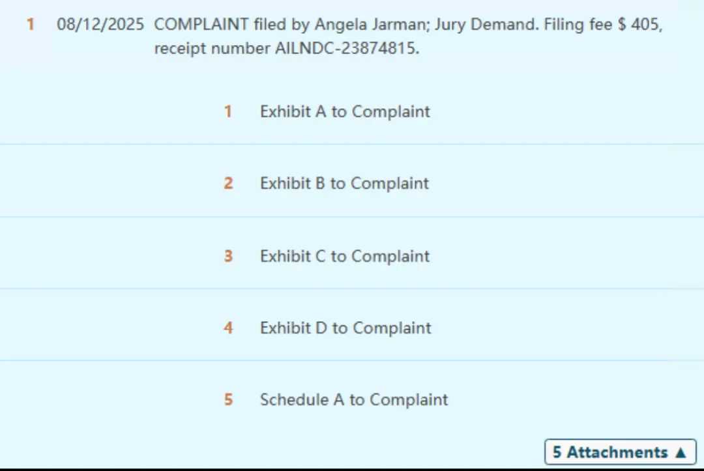704x471 pixels.
Task: Open Exhibit A to Complaint
Action: click(x=345, y=112)
